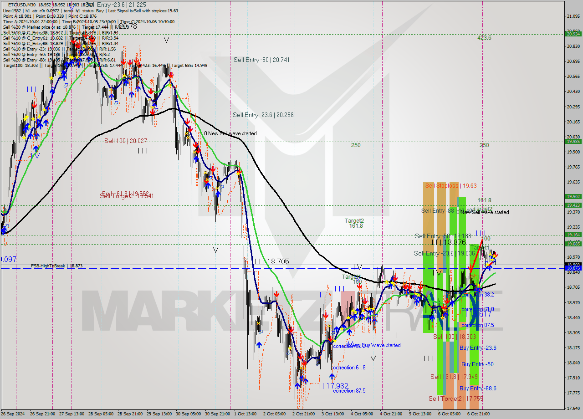Select the 'I I I 18.705' wave label

pos(272,261)
